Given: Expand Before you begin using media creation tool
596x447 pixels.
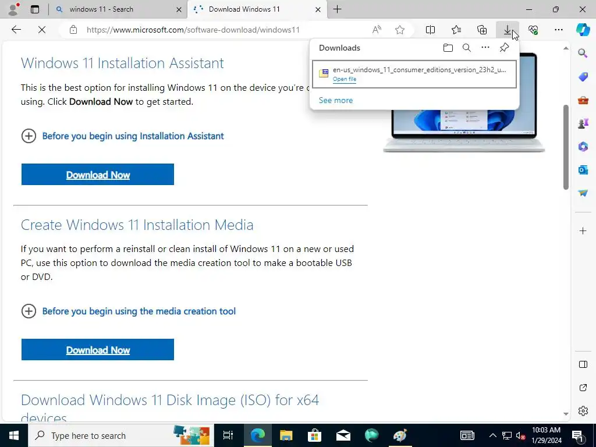Looking at the screenshot, I should pos(129,311).
